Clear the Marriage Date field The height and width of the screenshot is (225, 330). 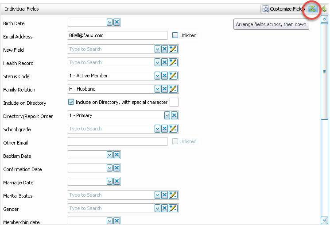116,182
